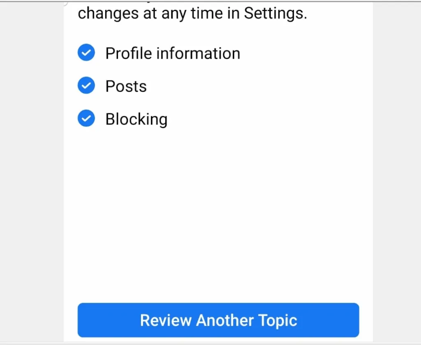Select the Profile information topic label

tap(173, 53)
